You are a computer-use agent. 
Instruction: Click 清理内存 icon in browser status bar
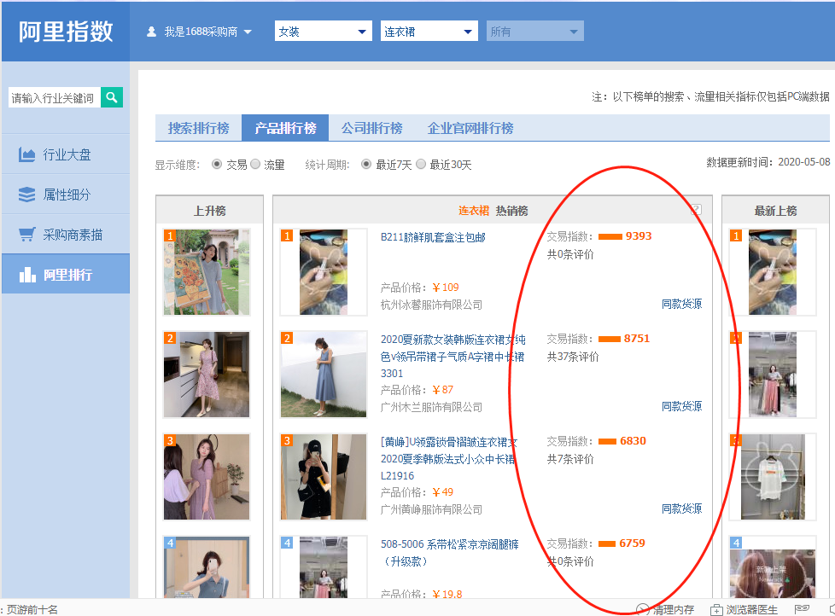643,610
